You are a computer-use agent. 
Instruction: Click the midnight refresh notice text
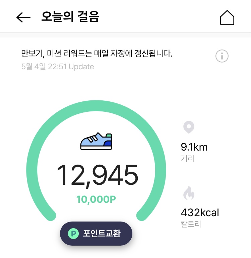coord(97,53)
